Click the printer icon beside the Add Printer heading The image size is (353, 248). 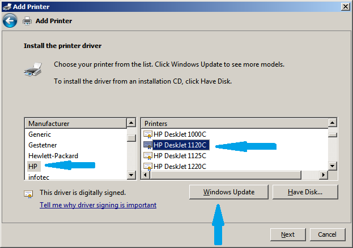(x=27, y=21)
